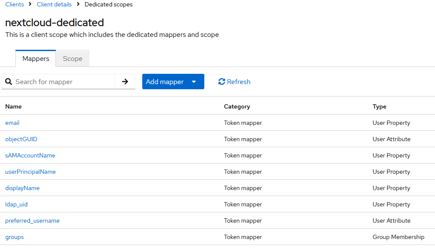Click the magnifying glass search icon

pyautogui.click(x=9, y=82)
